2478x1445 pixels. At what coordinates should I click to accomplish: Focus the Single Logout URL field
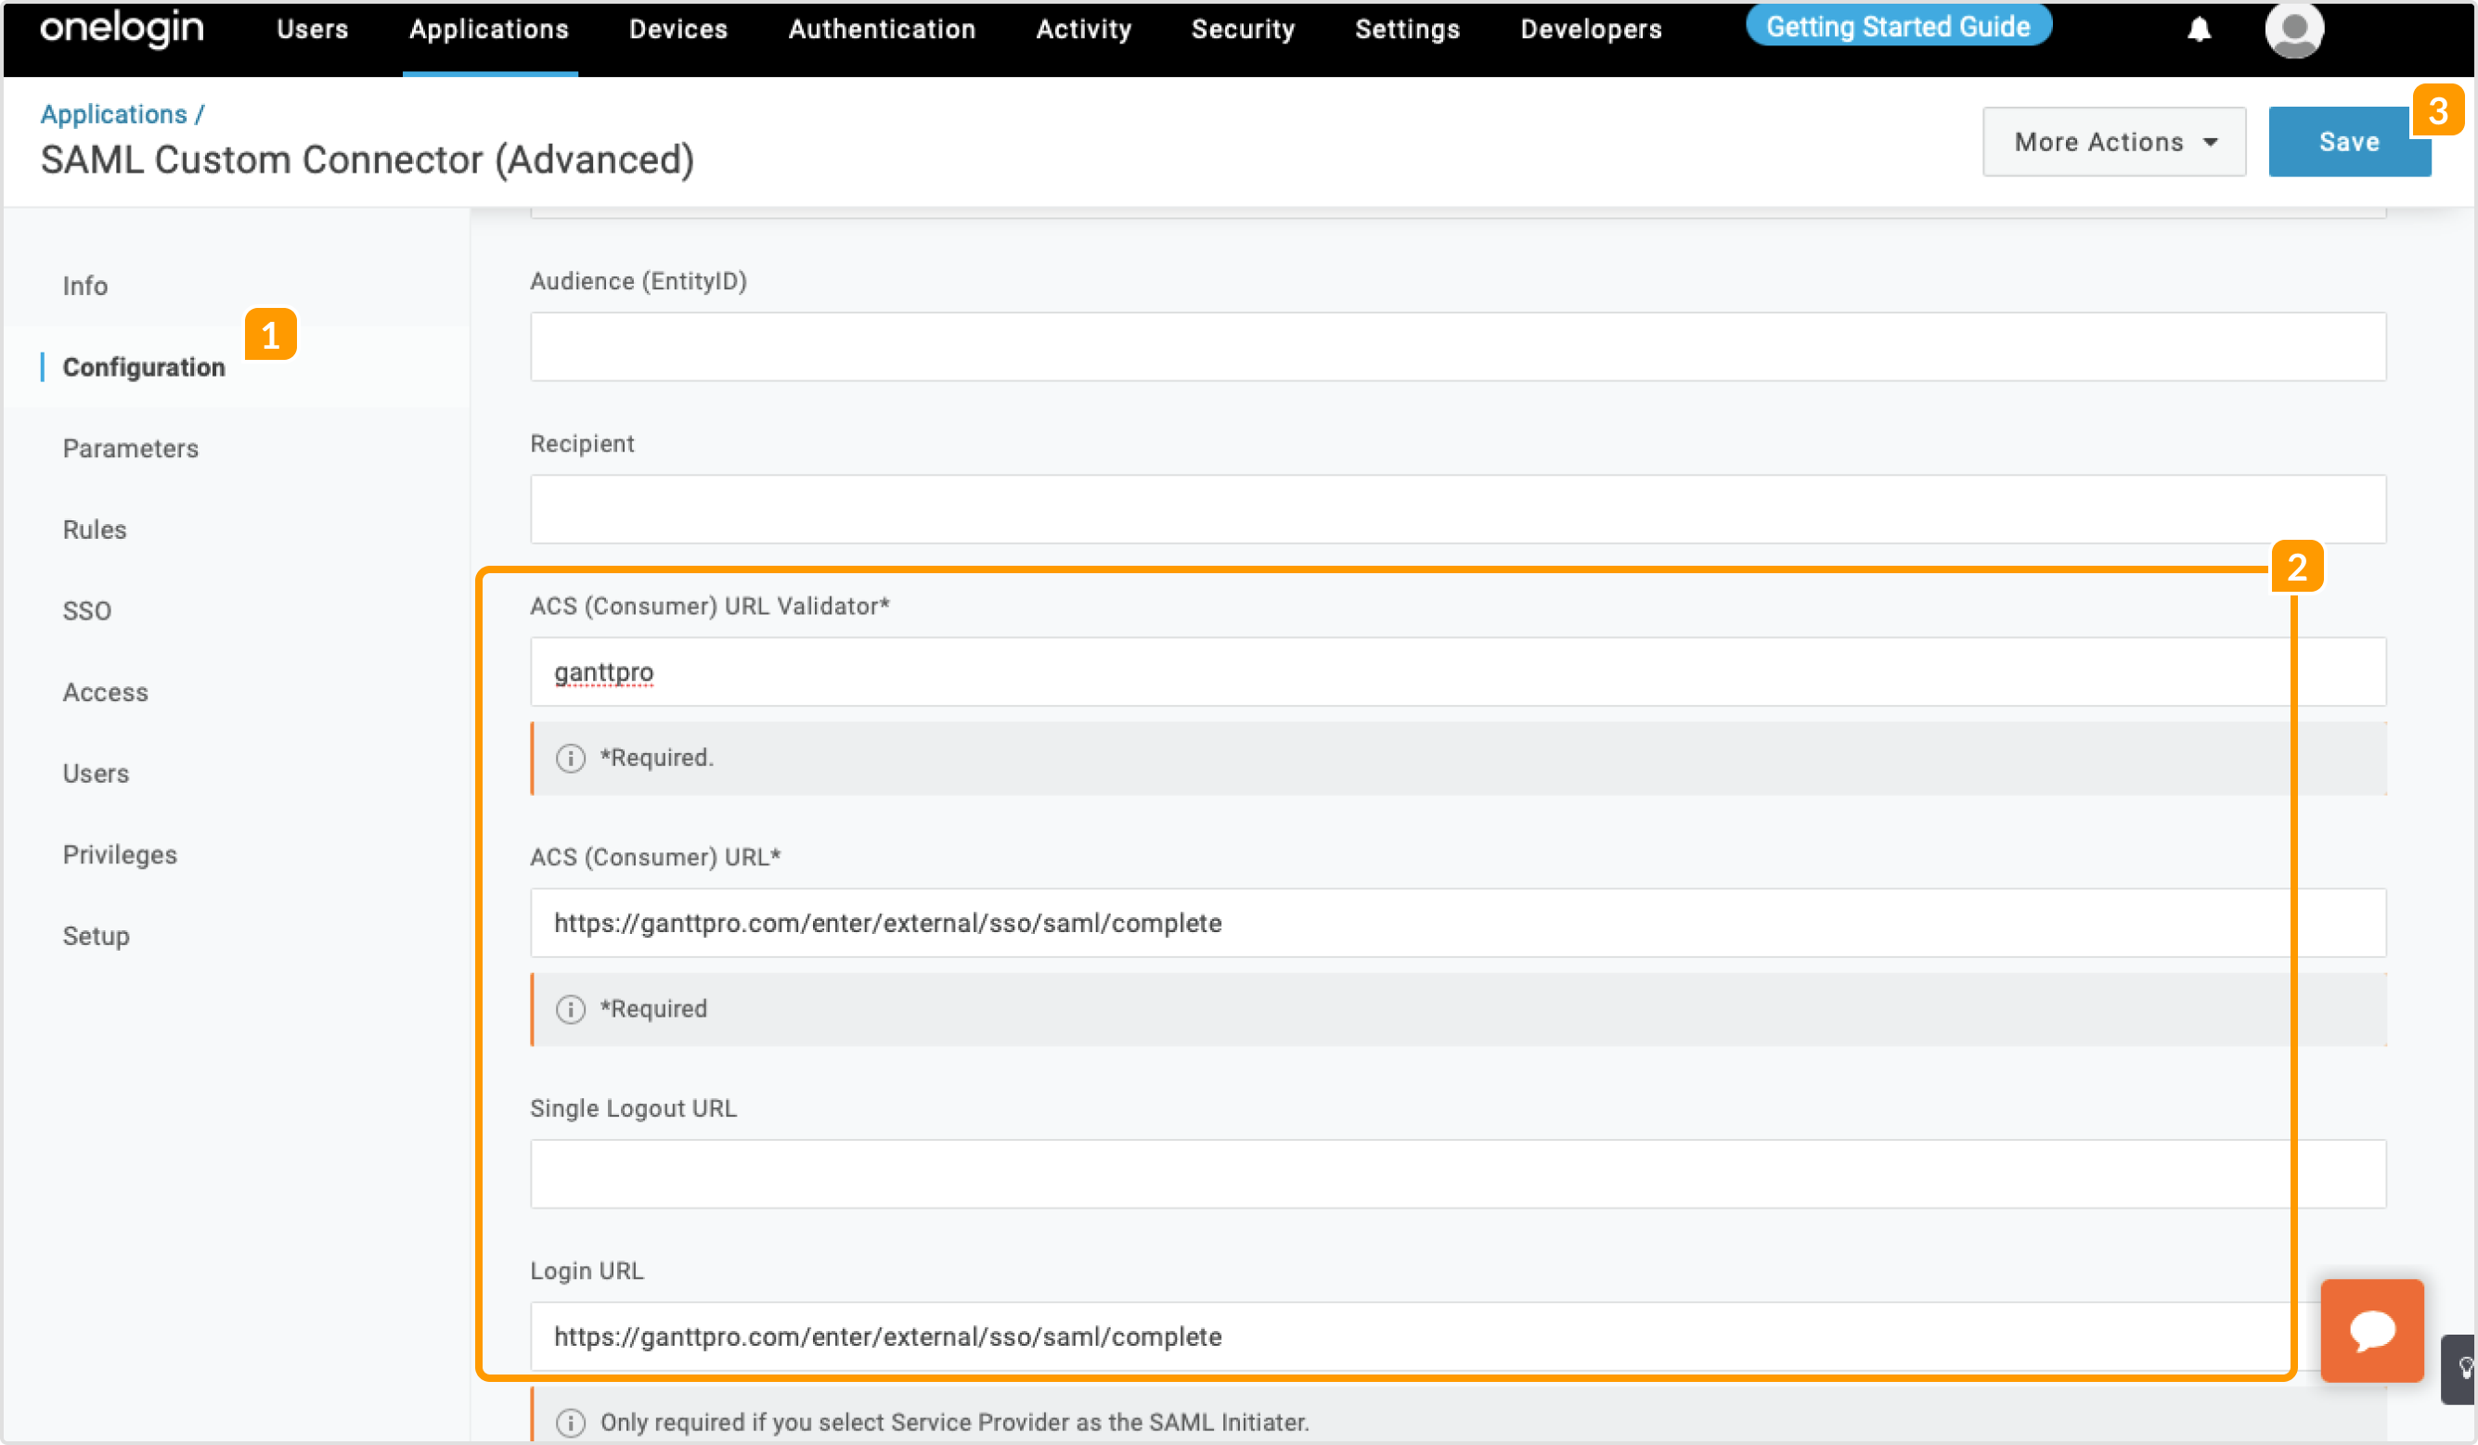pyautogui.click(x=1457, y=1173)
